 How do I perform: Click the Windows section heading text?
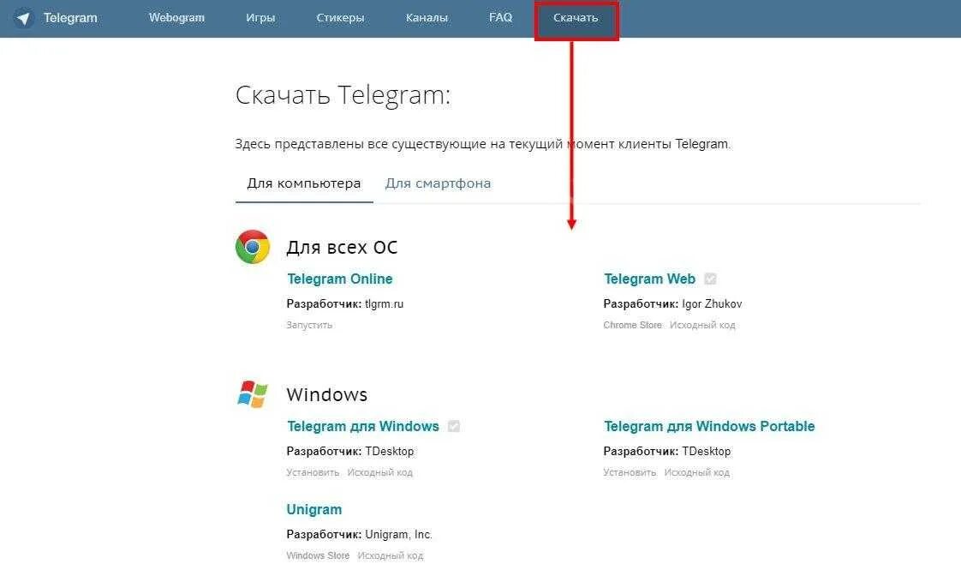click(x=326, y=394)
